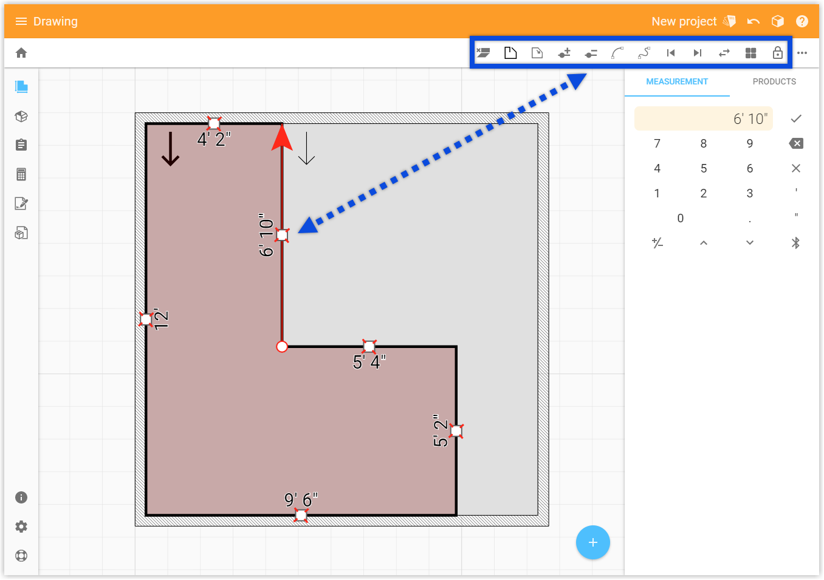Open the support lifebuoy icon

point(21,556)
